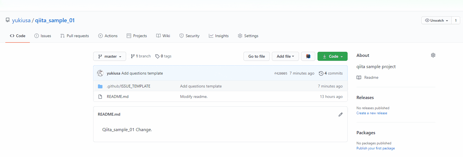Click the yukiusa avatar in commit row

(x=100, y=73)
